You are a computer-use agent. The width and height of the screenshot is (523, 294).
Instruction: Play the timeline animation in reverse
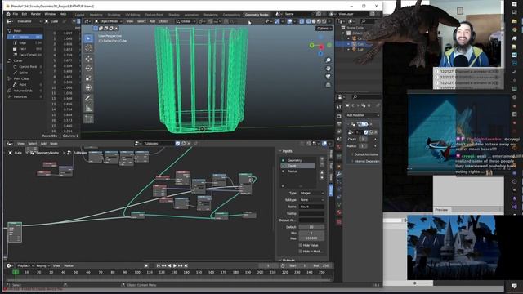169,265
